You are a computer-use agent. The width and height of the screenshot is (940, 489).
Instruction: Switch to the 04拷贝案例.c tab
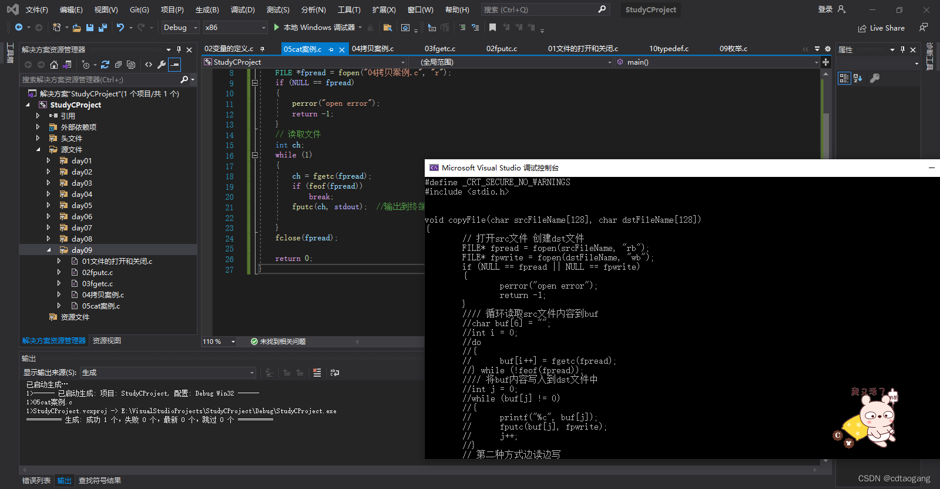(x=372, y=49)
